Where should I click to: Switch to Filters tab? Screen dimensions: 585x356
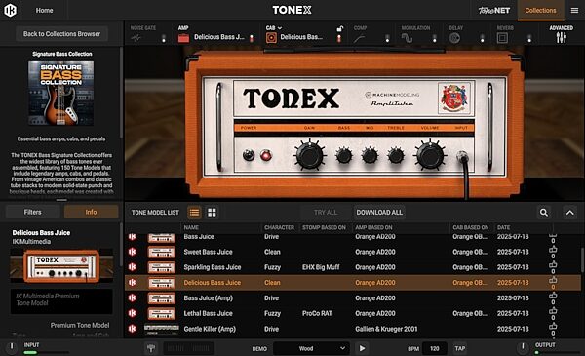33,212
